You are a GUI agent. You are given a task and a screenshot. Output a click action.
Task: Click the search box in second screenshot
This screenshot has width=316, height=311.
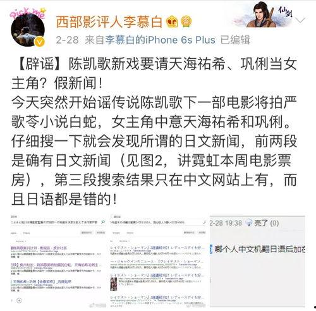pyautogui.click(x=156, y=223)
